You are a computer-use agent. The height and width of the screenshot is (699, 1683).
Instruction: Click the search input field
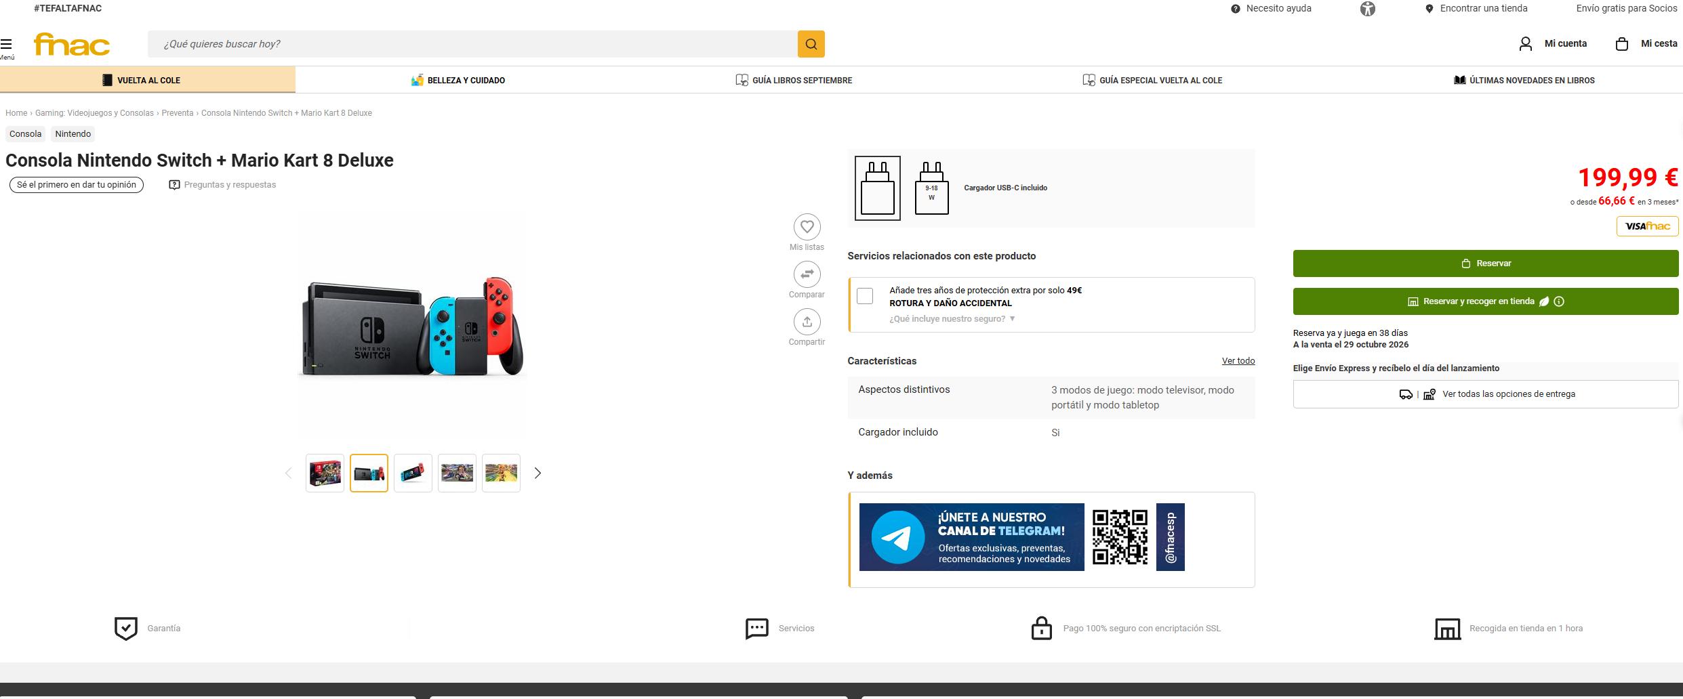coord(473,44)
